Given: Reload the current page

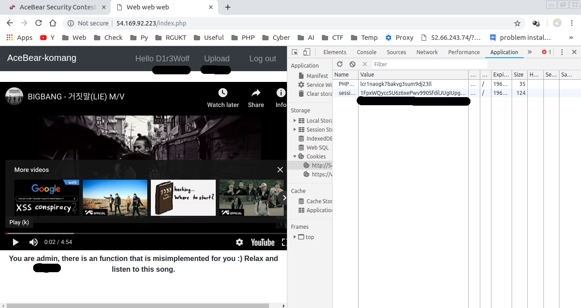Looking at the screenshot, I should [x=38, y=23].
